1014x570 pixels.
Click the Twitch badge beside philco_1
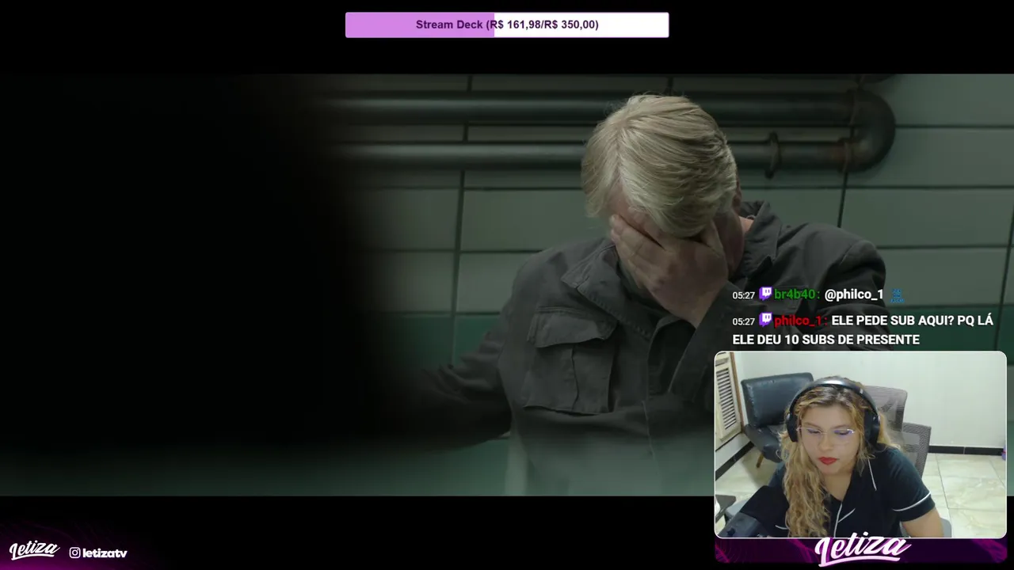(x=765, y=320)
